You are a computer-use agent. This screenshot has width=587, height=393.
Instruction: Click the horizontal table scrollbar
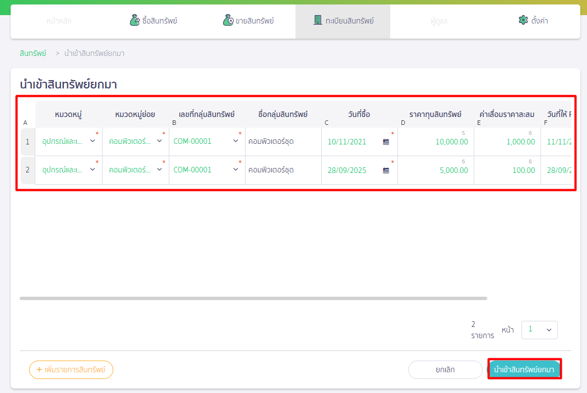[253, 298]
